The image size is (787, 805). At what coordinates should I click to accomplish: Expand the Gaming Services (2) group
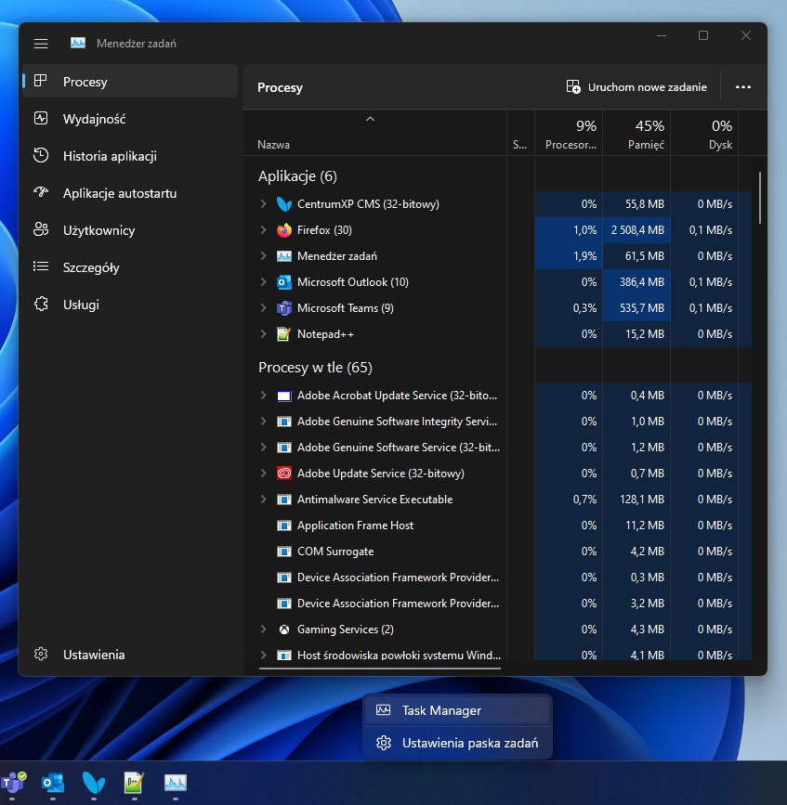263,630
